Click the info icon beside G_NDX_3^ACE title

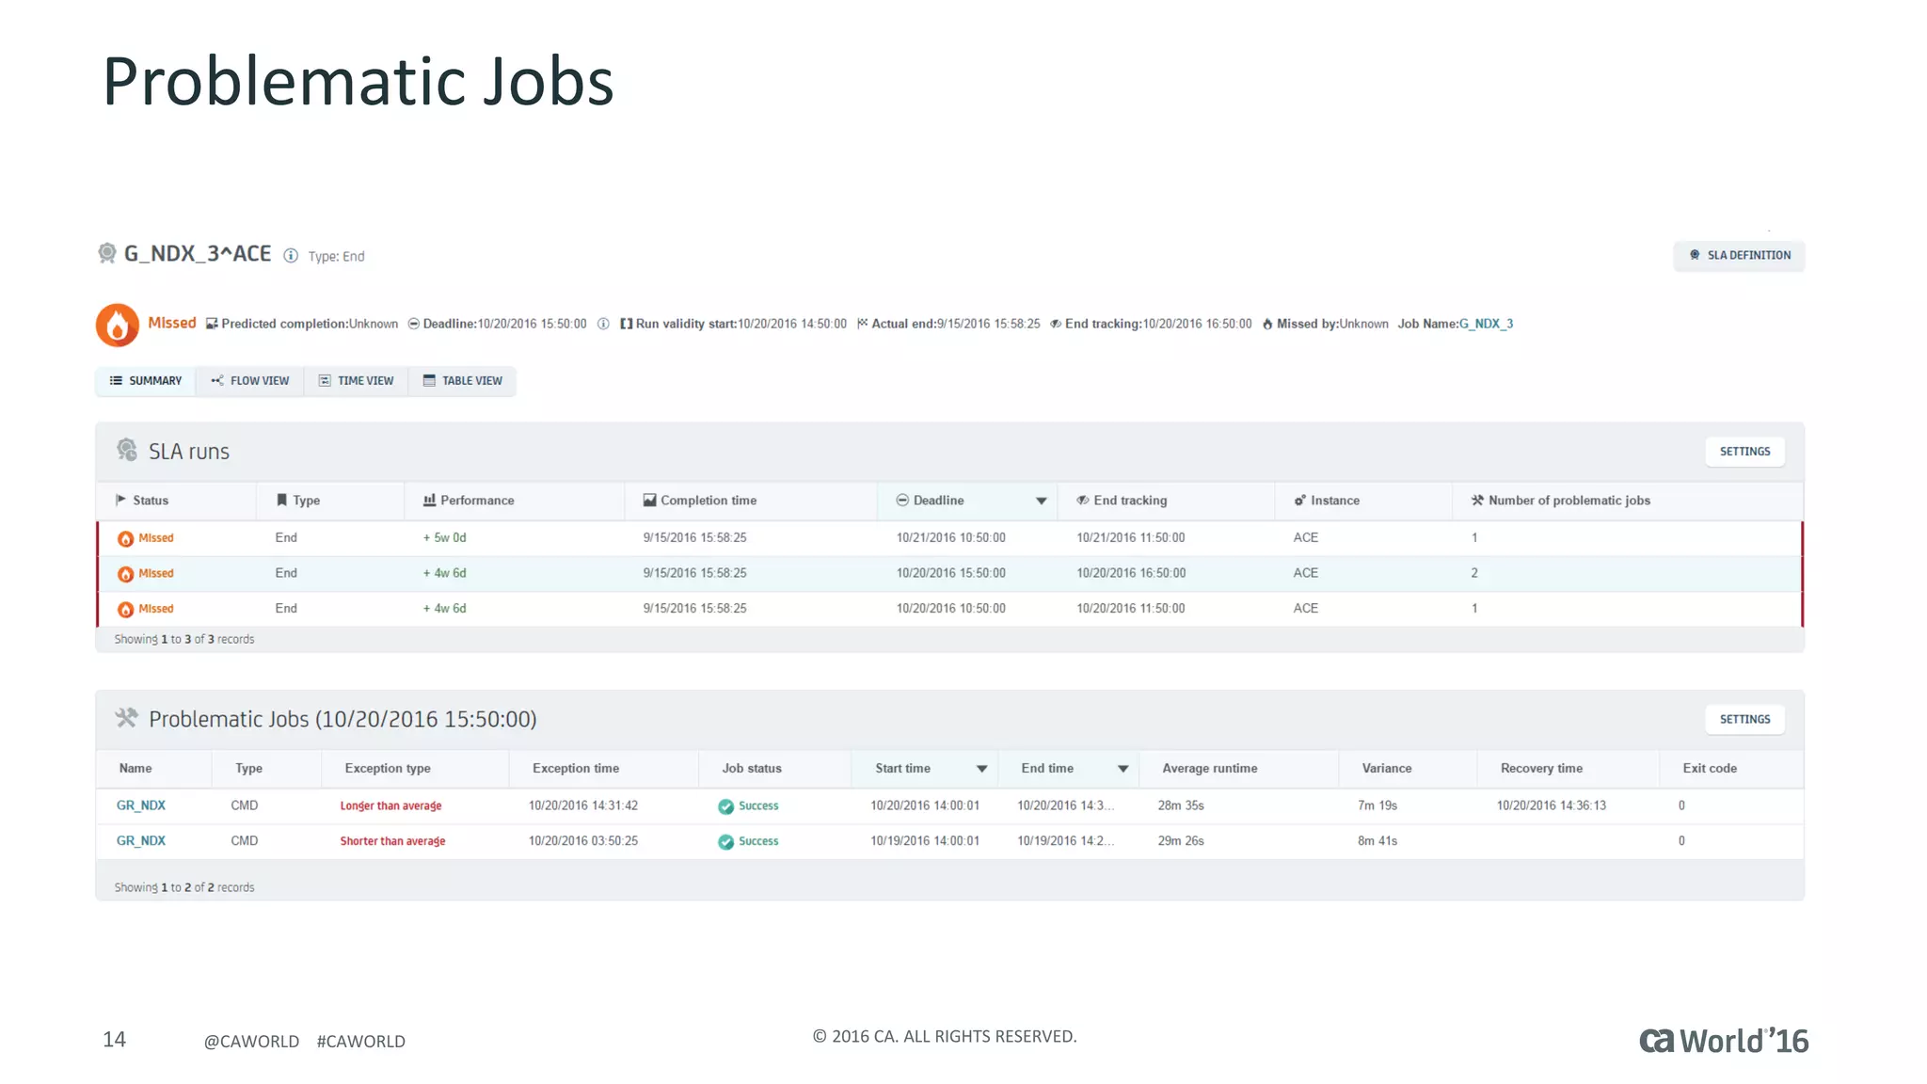(x=291, y=256)
